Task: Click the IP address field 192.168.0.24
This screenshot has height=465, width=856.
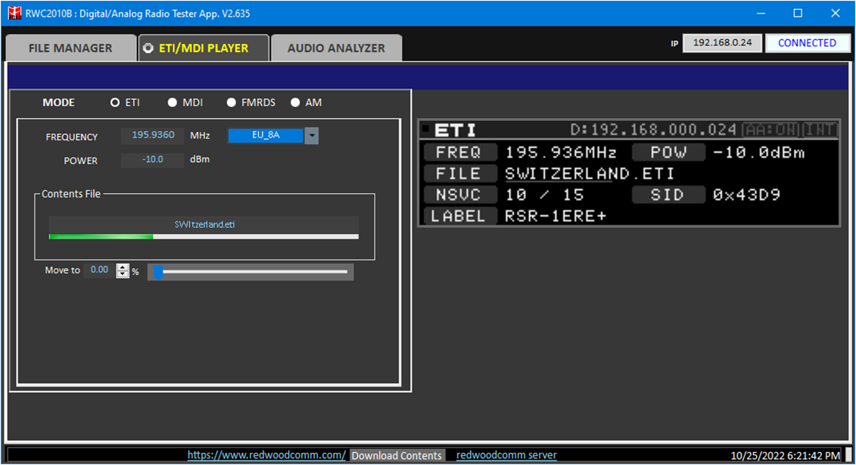Action: (x=722, y=42)
